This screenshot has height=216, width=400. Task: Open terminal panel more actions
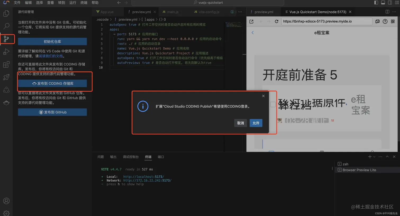380,157
